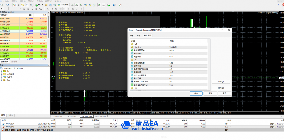Switch chart to candlestick display mode
The image size is (284, 140).
[x=76, y=5]
